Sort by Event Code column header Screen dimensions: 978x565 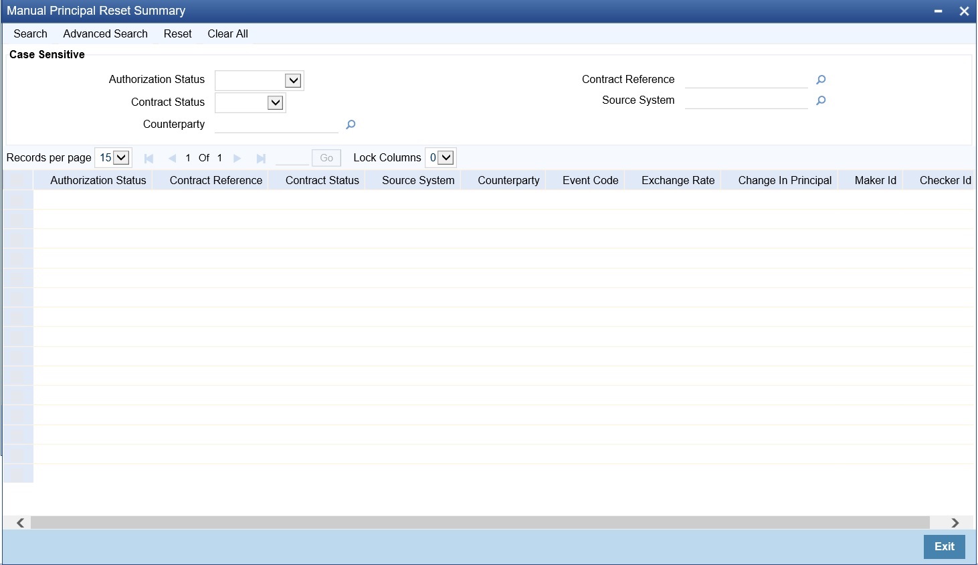point(590,181)
